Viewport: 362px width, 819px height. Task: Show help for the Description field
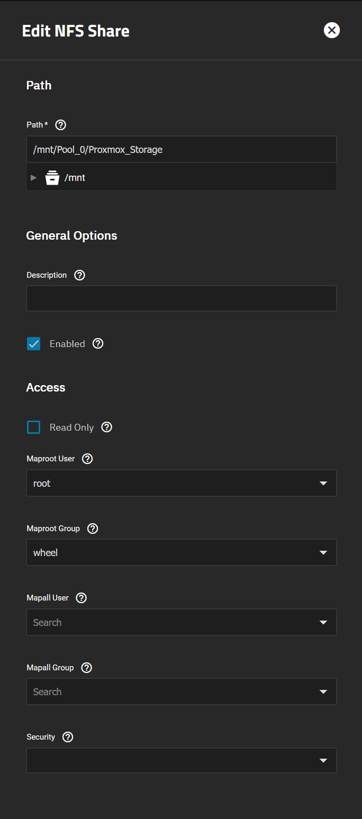pos(79,275)
